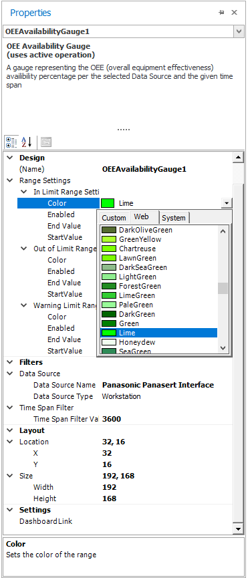This screenshot has width=248, height=578.
Task: Collapse the Location property
Action: [x=9, y=442]
